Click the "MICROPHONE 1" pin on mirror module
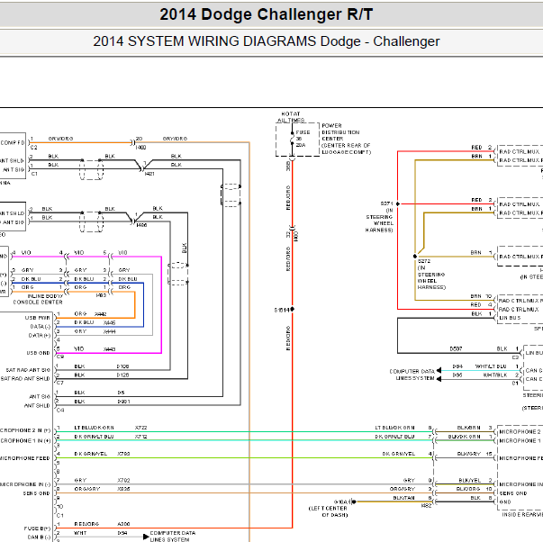This screenshot has width=543, height=542. coord(520,441)
